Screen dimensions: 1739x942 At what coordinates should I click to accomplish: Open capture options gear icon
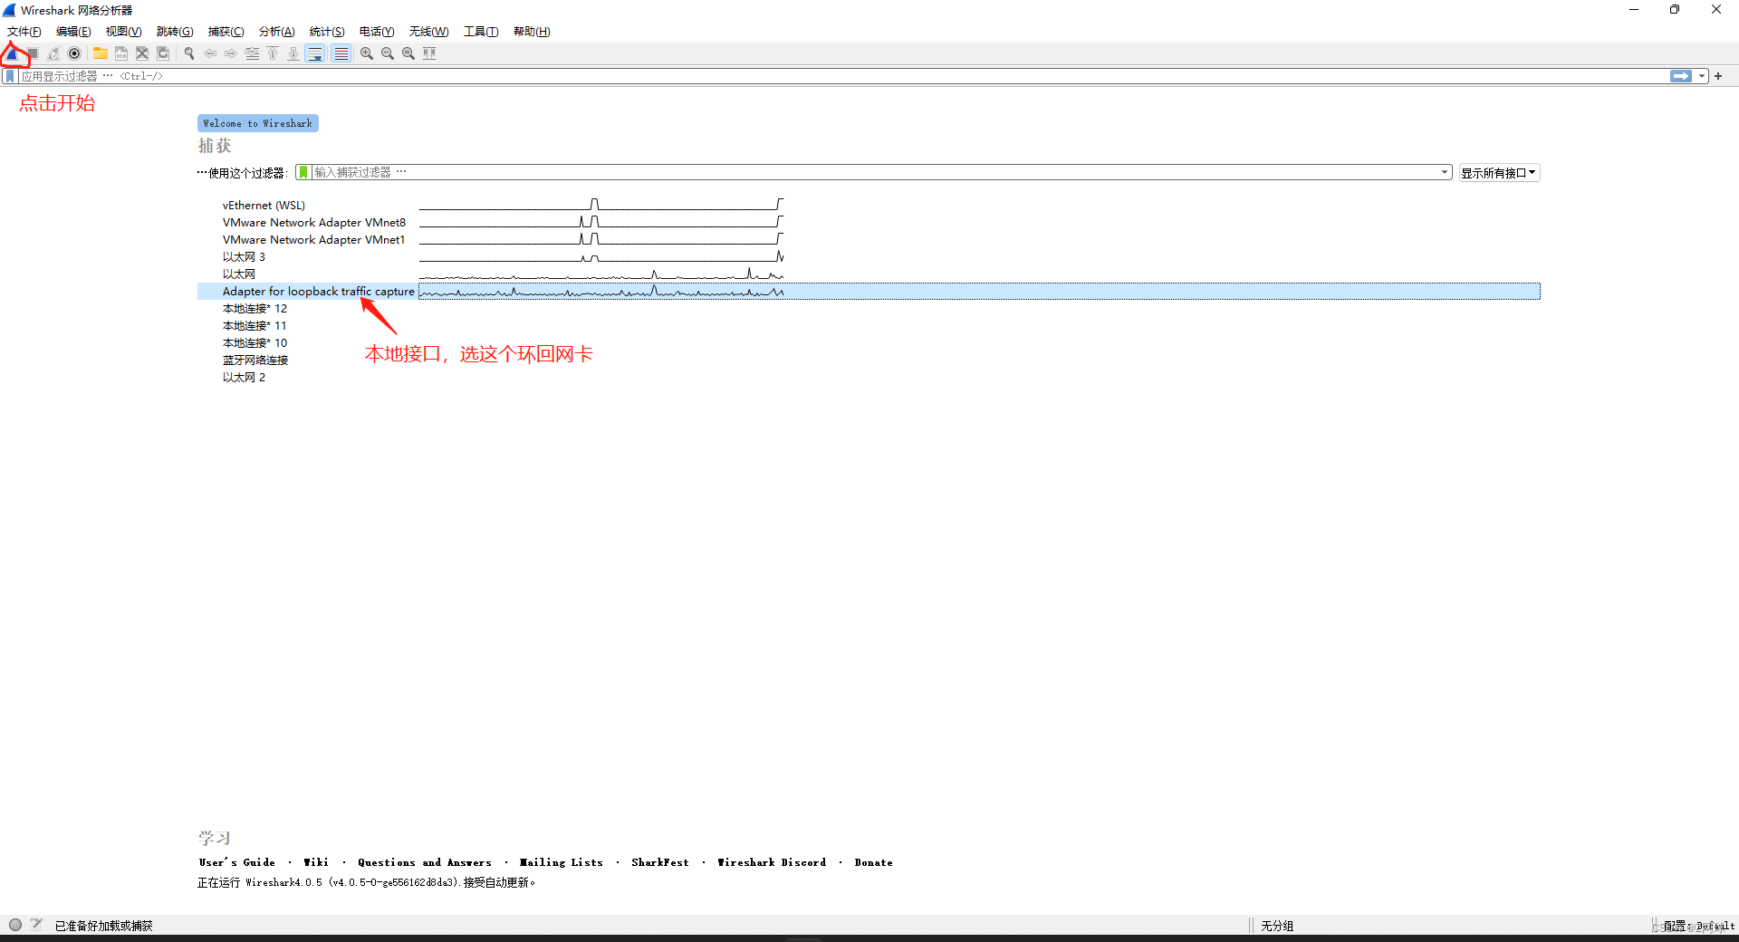[74, 53]
